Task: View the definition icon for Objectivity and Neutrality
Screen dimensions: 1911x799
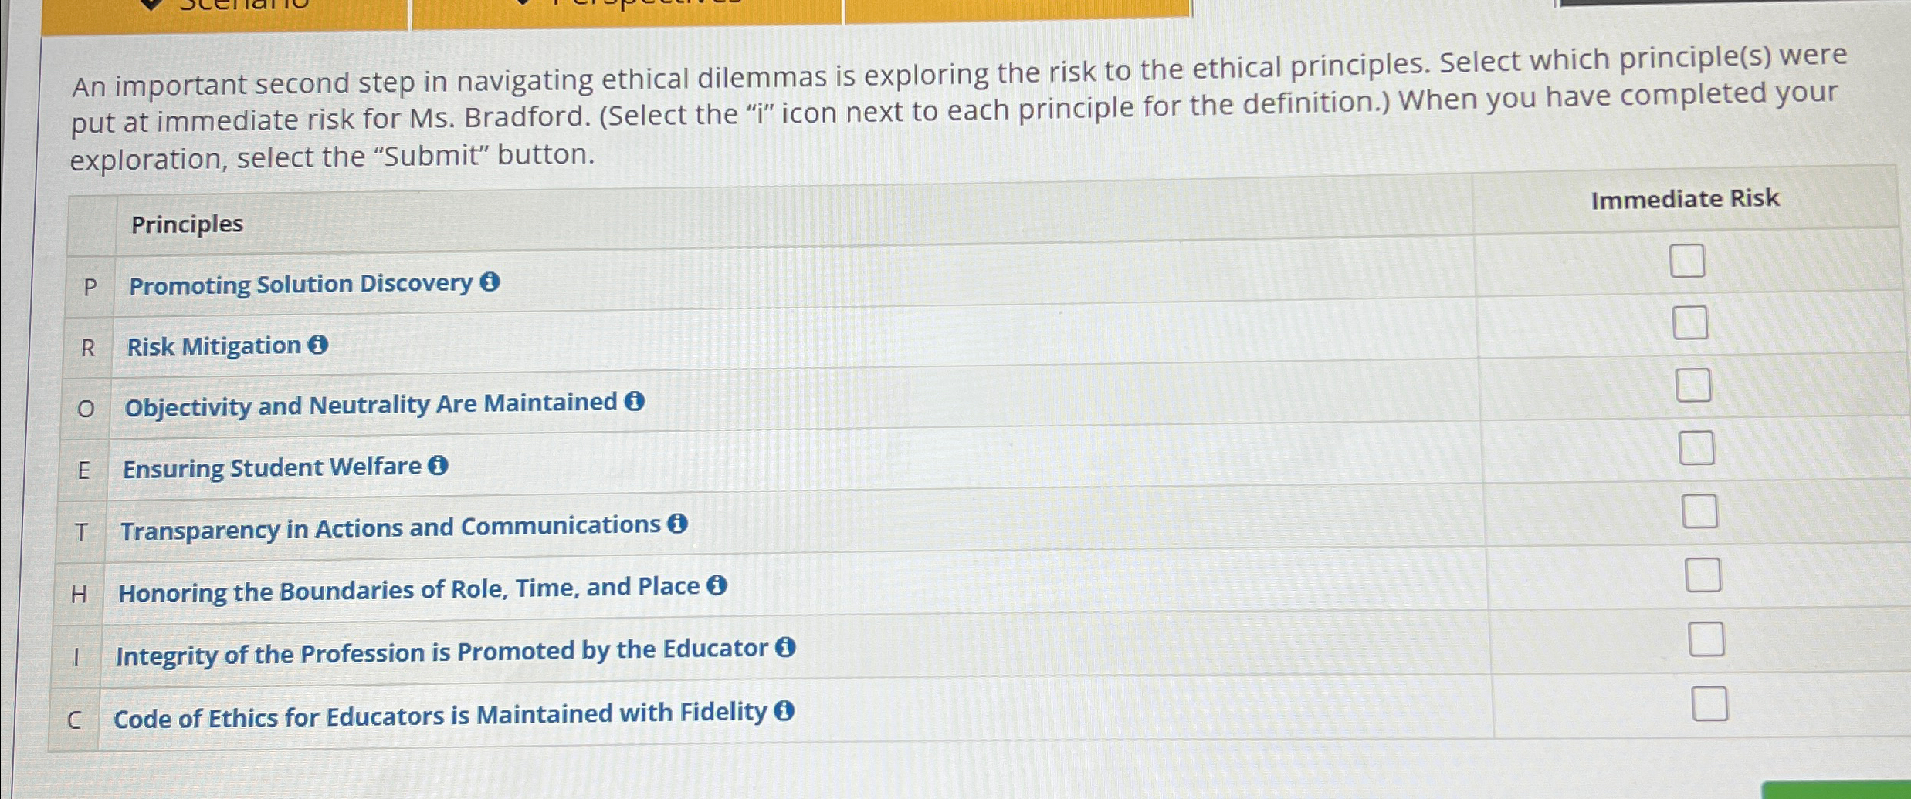Action: [633, 403]
